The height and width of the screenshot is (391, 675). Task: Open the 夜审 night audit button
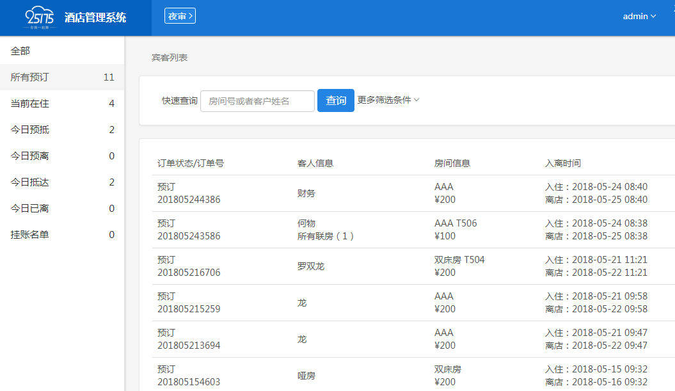coord(180,16)
